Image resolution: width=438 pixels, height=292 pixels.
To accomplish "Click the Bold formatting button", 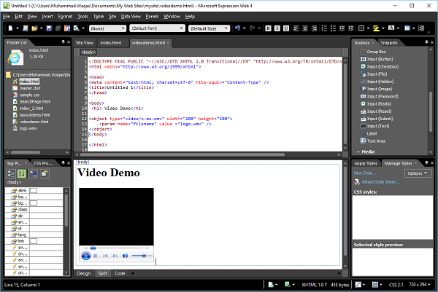I will point(268,28).
